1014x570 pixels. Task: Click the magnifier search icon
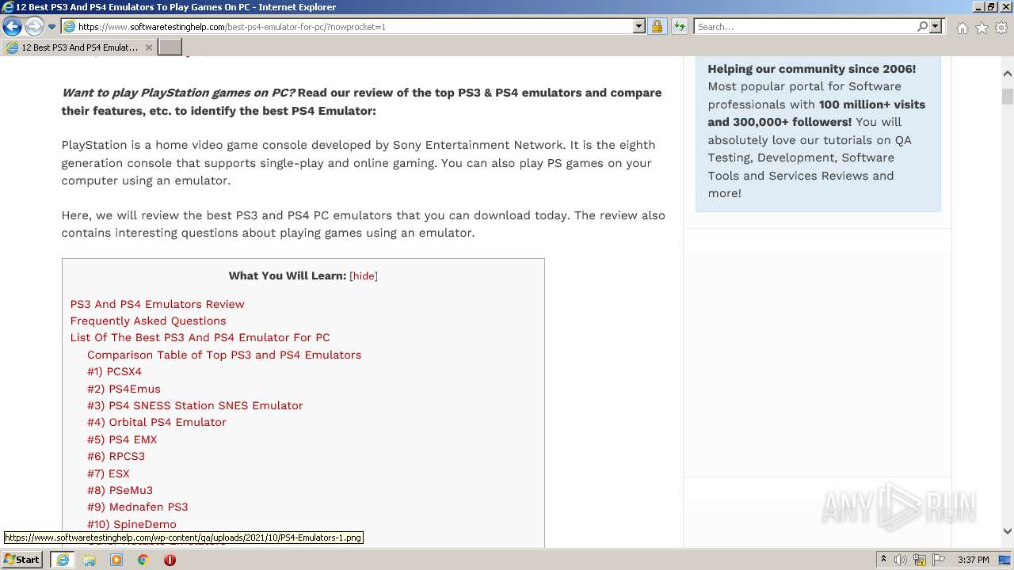[x=922, y=27]
